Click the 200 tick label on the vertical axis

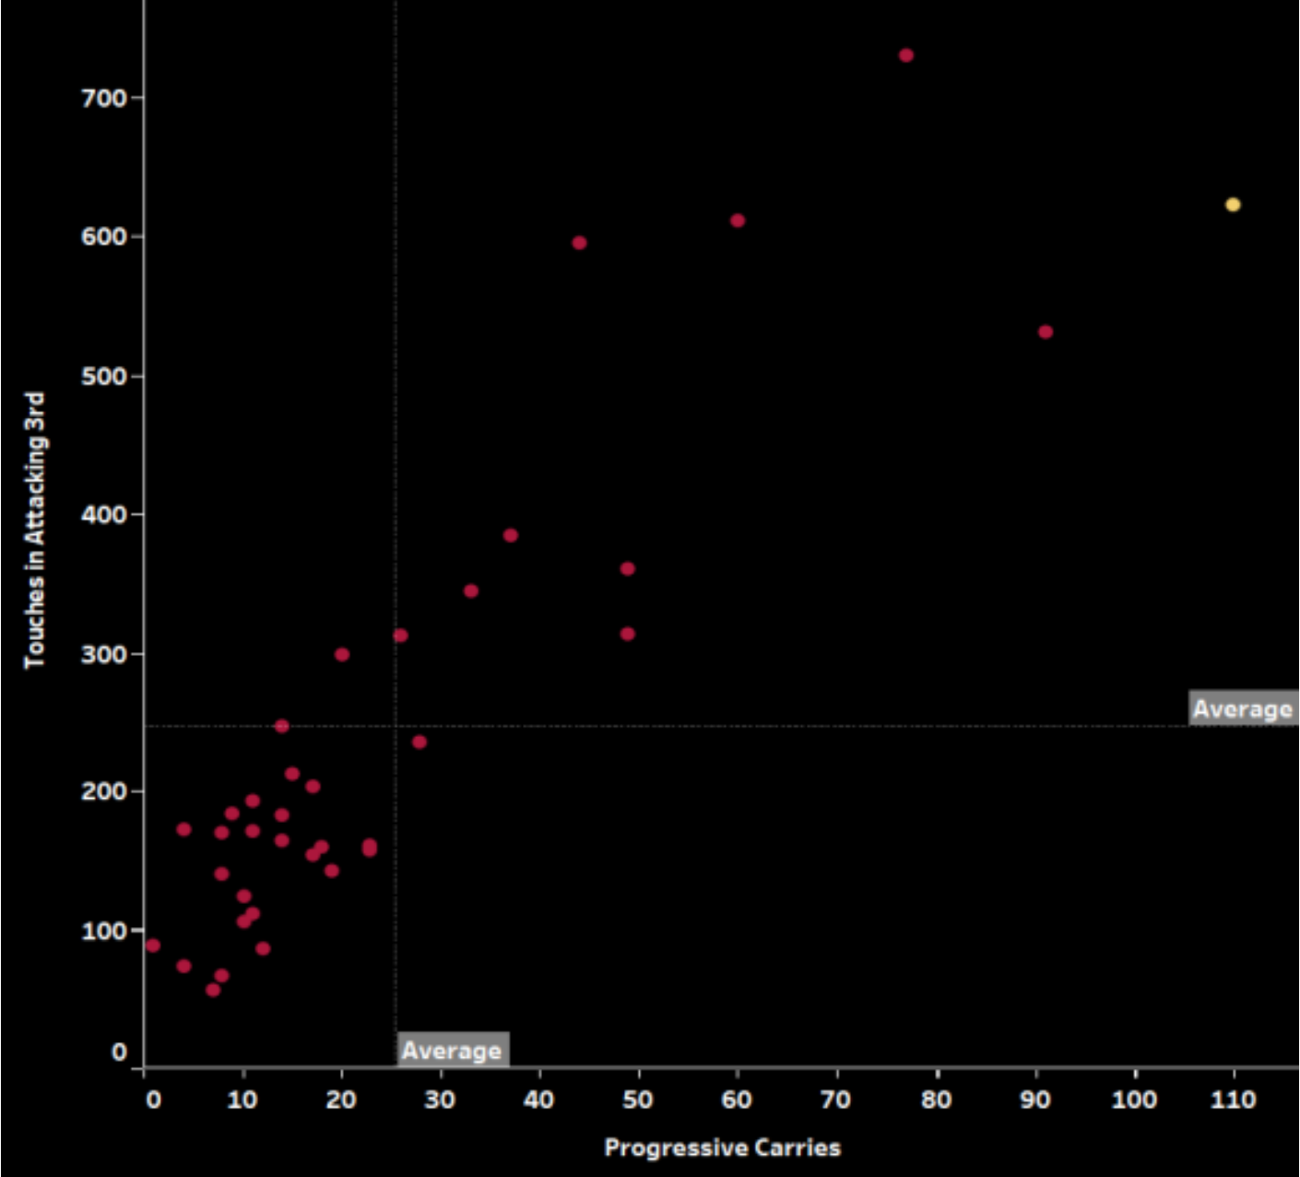(x=103, y=791)
